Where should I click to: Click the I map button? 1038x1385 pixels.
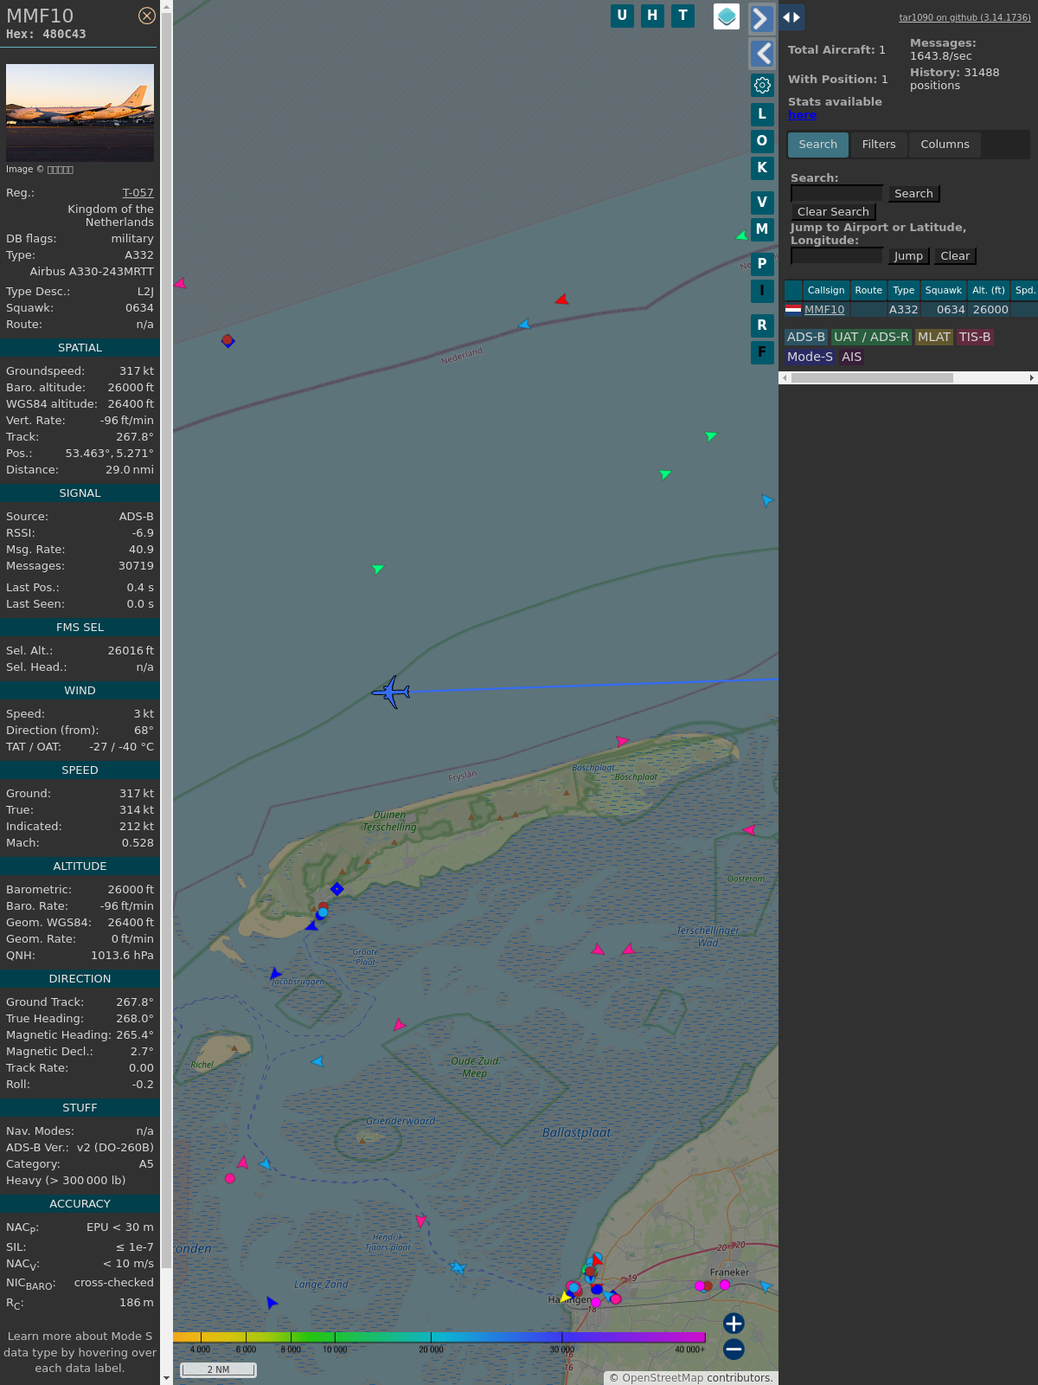762,291
